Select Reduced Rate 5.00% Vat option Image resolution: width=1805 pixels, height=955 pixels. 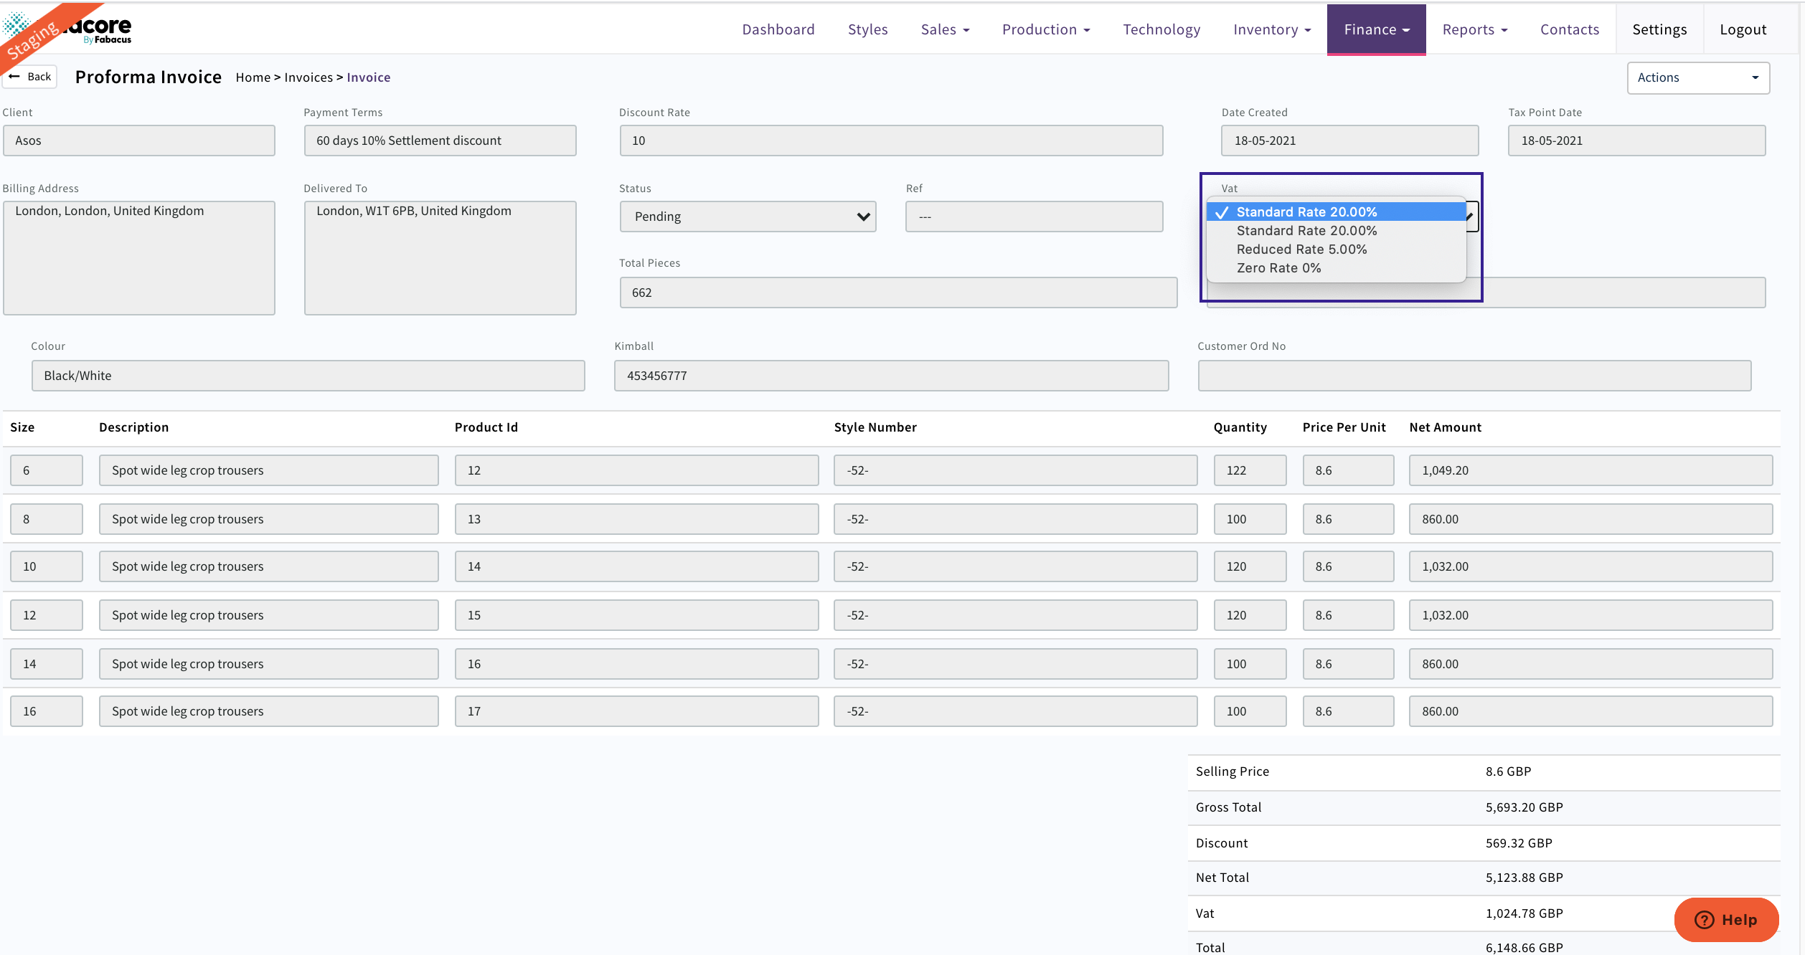coord(1301,250)
